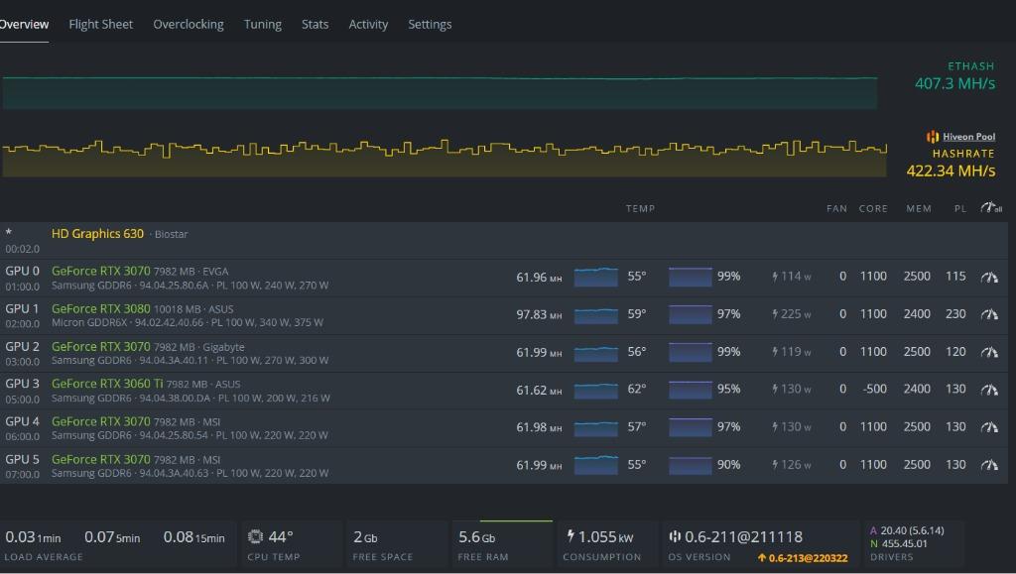Viewport: 1016px width, 574px height.
Task: Open the Hiveon Pool link
Action: coord(968,137)
